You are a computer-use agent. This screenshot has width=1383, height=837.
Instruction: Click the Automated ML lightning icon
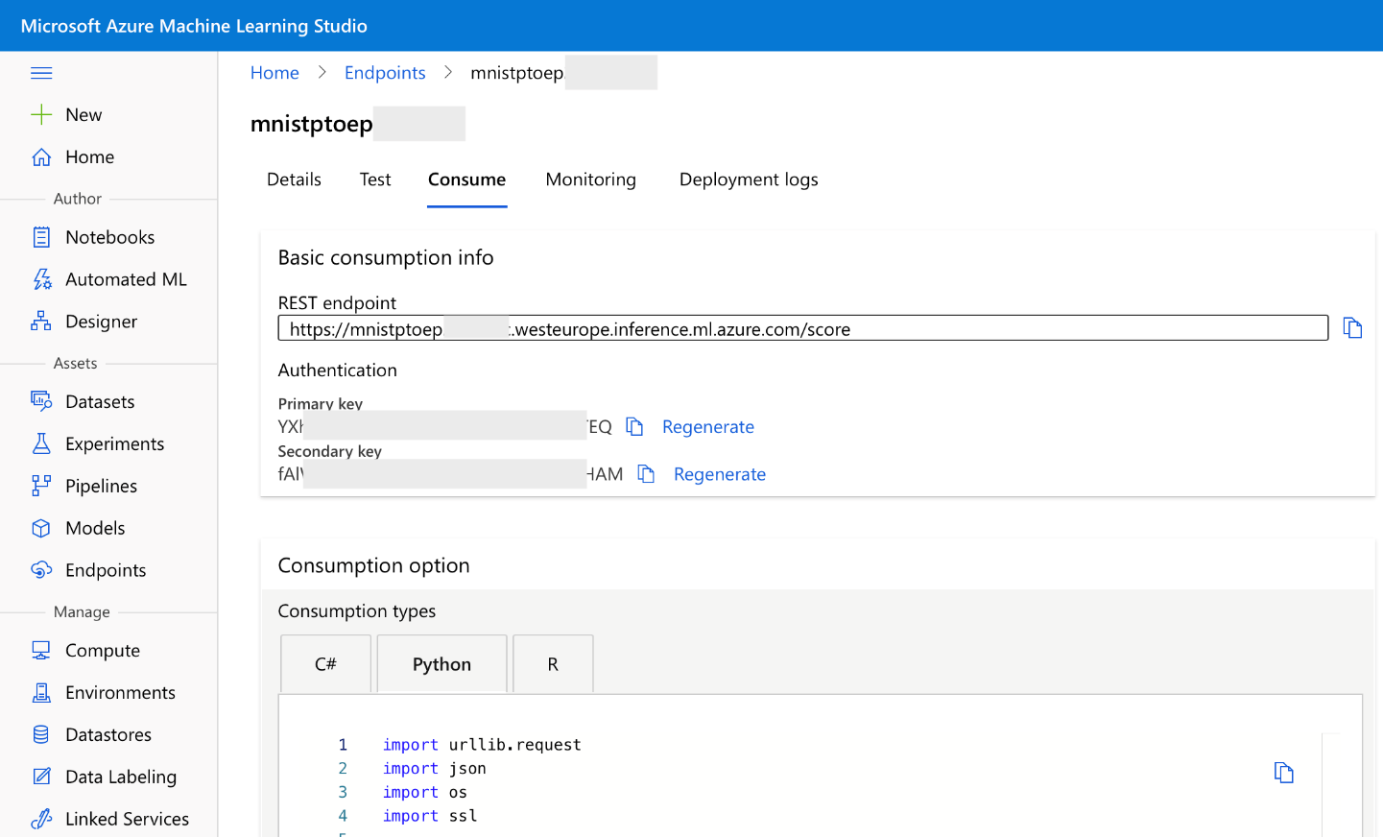[41, 279]
